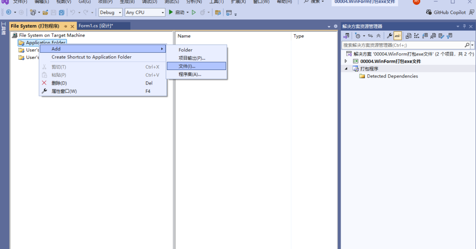Open the window layout icon in the toolbar
This screenshot has height=249, width=476.
[x=229, y=12]
